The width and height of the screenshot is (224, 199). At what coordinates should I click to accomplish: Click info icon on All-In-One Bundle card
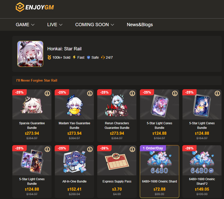coord(90,149)
